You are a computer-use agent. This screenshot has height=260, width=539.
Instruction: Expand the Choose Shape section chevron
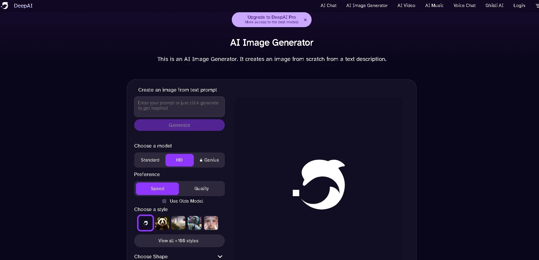220,257
